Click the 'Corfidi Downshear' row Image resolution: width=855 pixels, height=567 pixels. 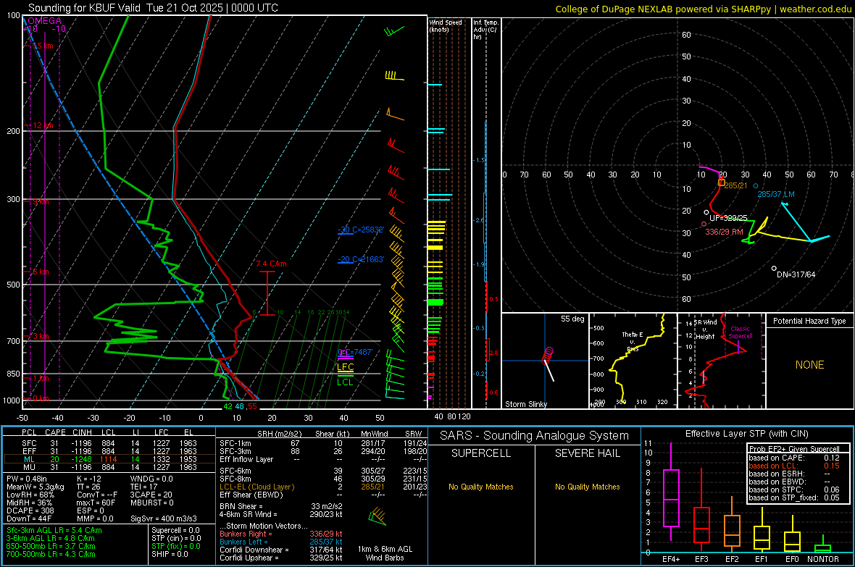280,550
